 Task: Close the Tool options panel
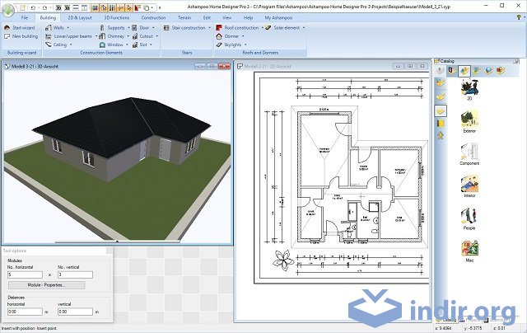tap(110, 251)
